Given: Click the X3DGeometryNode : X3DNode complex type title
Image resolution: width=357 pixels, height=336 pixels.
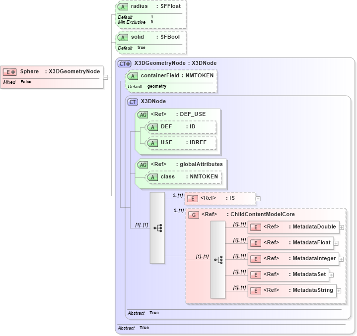Looking at the screenshot, I should click(x=175, y=63).
